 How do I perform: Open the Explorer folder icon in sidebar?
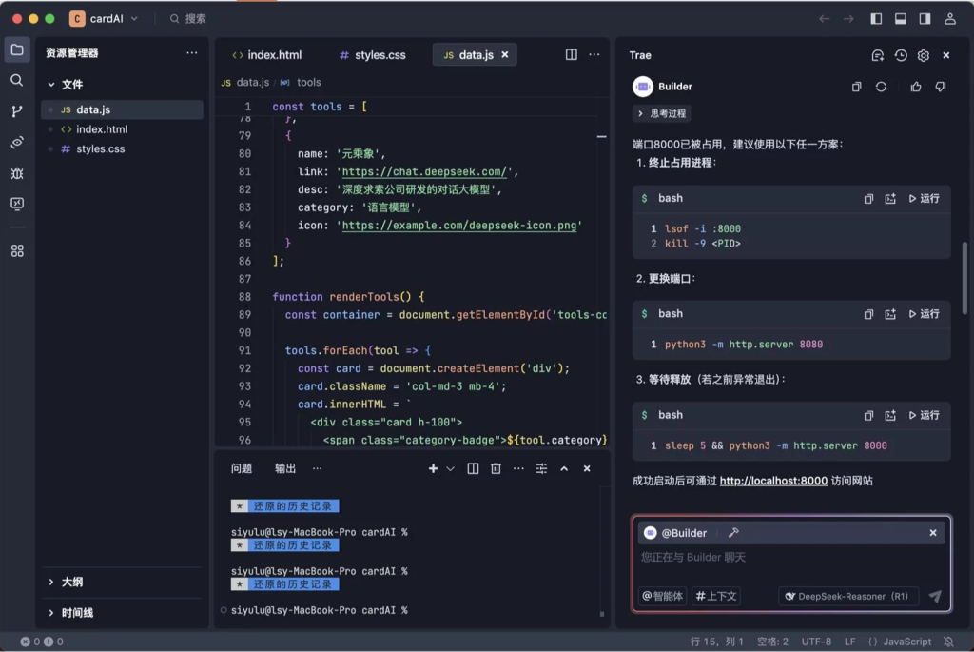pos(17,49)
